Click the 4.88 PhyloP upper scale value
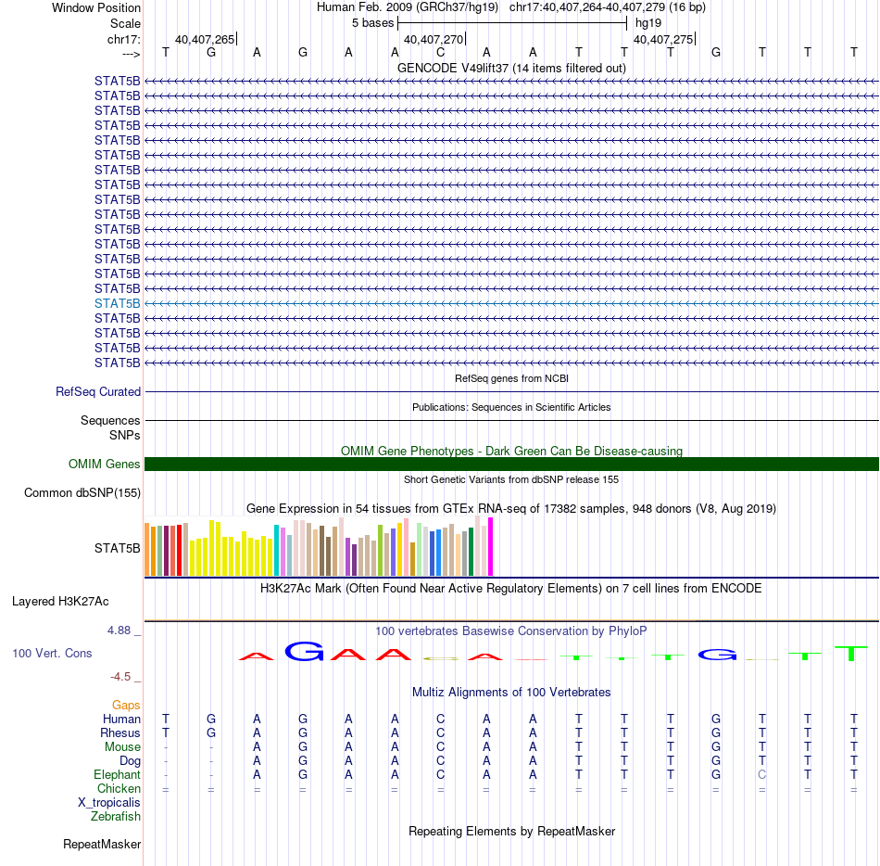This screenshot has height=866, width=880. tap(119, 630)
